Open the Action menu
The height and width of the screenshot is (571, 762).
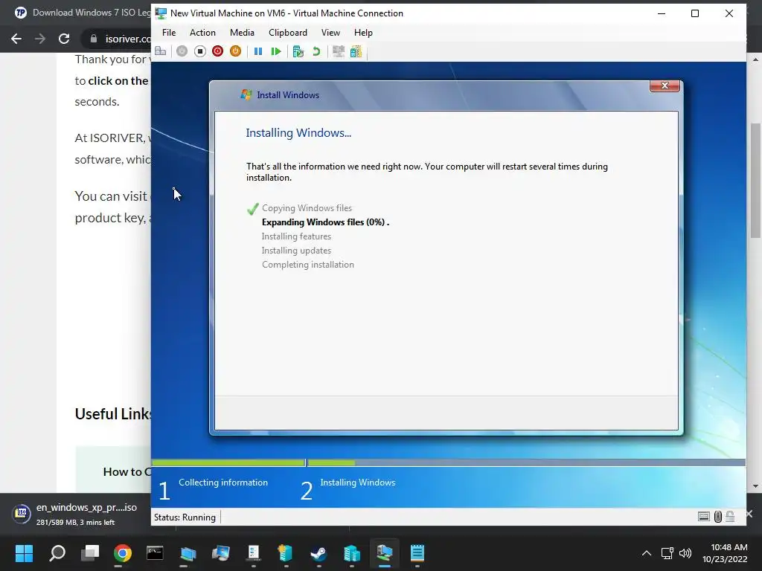(x=202, y=33)
